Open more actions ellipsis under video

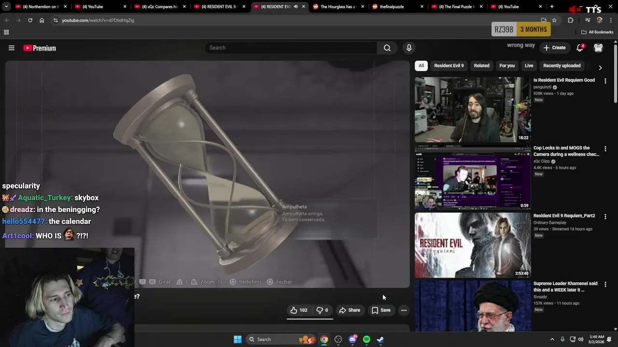click(x=404, y=310)
